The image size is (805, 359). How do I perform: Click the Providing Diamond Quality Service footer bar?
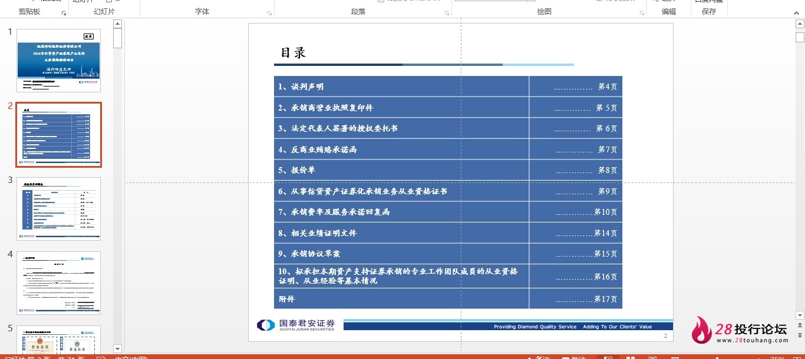tap(508, 326)
